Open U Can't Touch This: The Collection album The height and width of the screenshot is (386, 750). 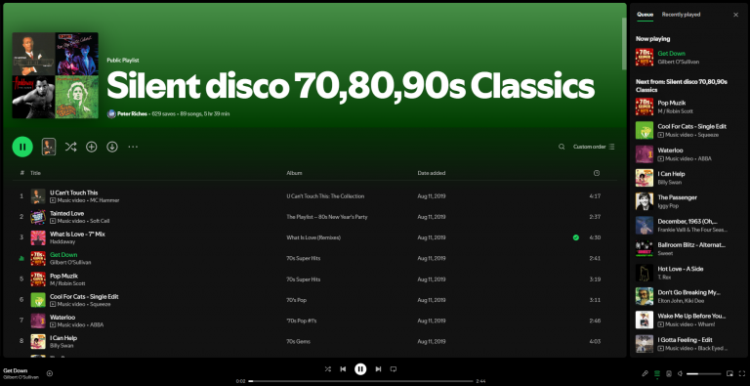pyautogui.click(x=325, y=195)
